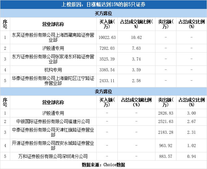Click buy amount 2433.11
The image size is (207, 169).
pos(107,81)
